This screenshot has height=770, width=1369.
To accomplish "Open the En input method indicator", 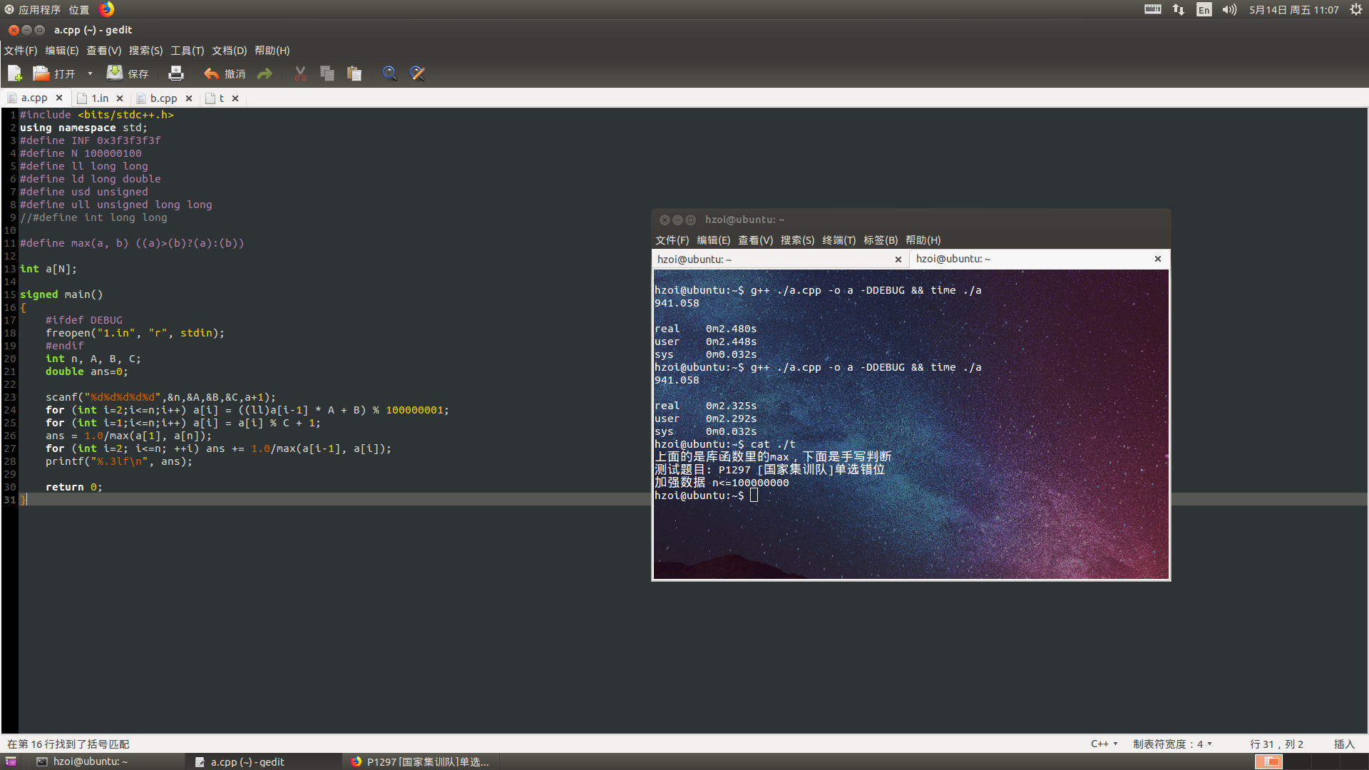I will [x=1204, y=9].
